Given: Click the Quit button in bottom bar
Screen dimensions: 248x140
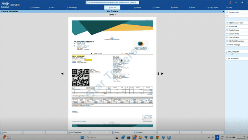Looking at the screenshot, I should coord(11,132).
